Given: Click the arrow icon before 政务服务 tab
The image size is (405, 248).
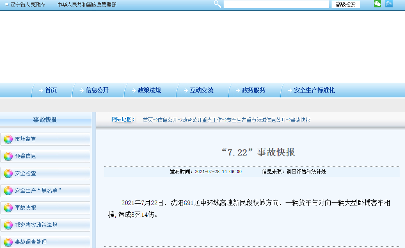Looking at the screenshot, I should point(238,90).
